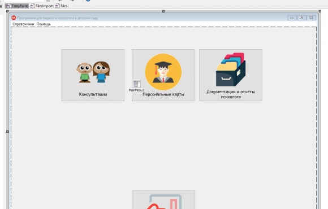The image size is (328, 209).
Task: Select the left-middle form resize handle
Action: [x=7, y=132]
